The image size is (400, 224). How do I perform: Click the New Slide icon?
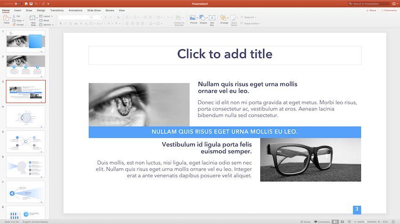point(32,18)
